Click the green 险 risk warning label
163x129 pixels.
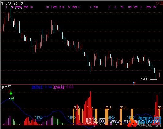(x=12, y=99)
